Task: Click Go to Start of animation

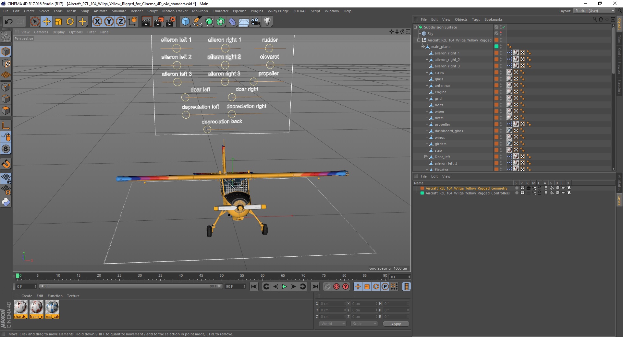Action: 254,286
